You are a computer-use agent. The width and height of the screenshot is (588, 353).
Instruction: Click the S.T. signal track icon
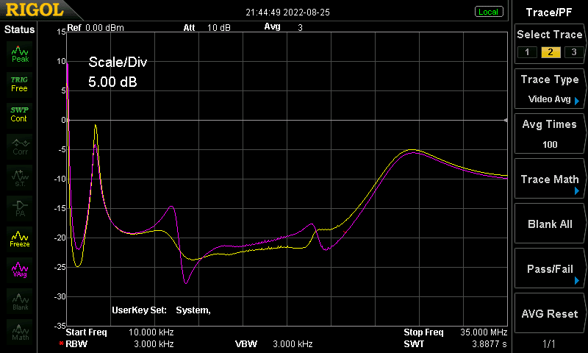pyautogui.click(x=20, y=177)
